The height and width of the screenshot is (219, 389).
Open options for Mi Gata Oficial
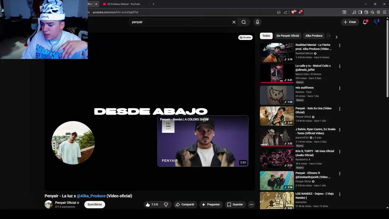[340, 151]
